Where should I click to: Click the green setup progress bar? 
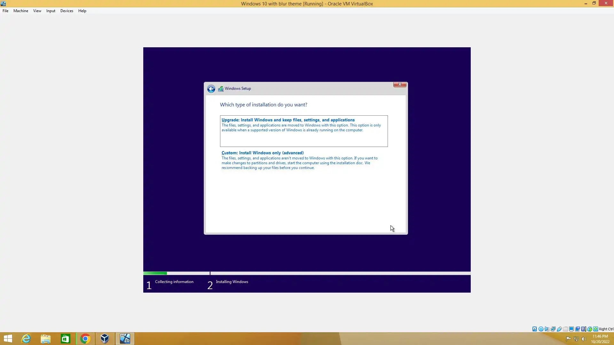coord(155,273)
